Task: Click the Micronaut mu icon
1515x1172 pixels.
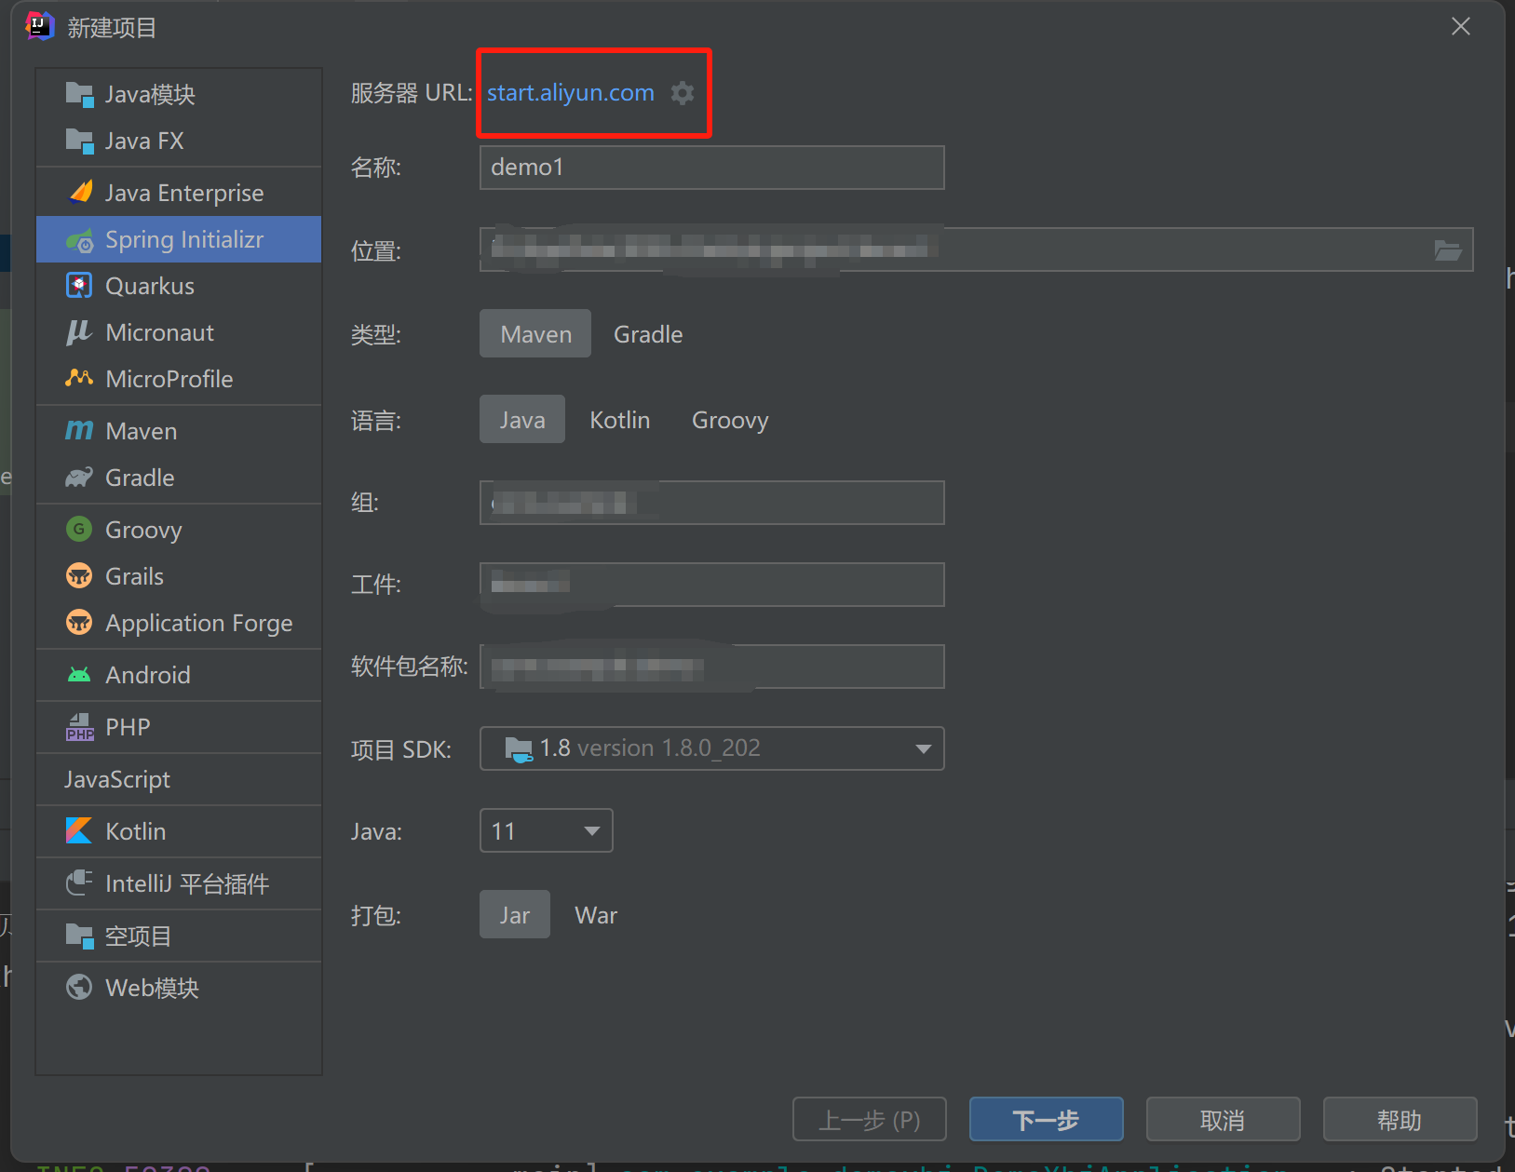Action: (x=80, y=332)
